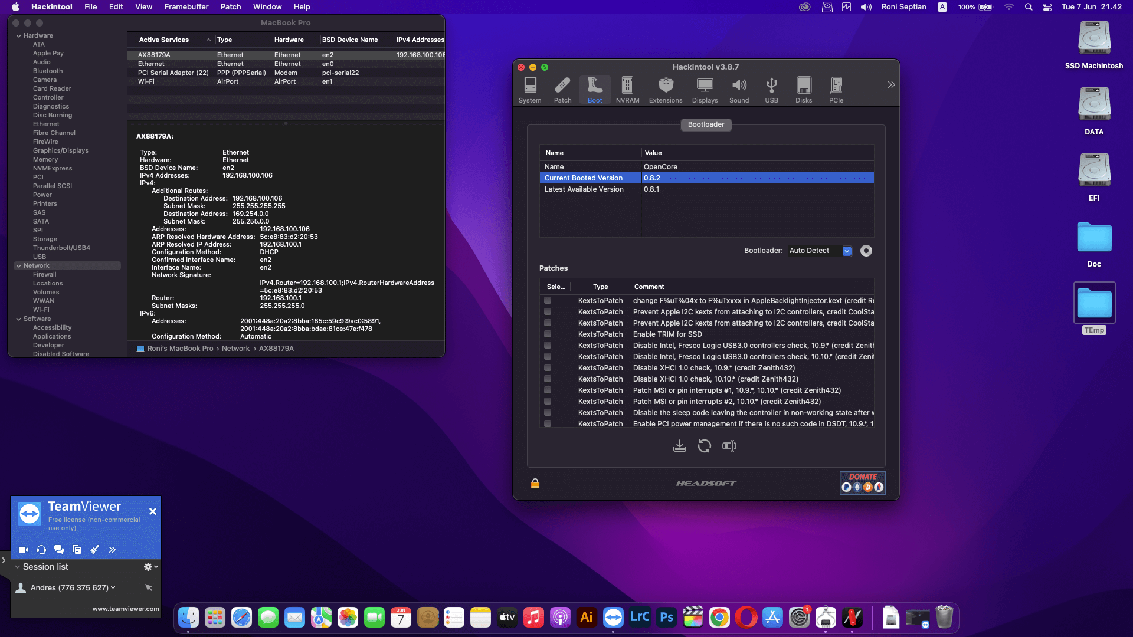Collapse the TeamViewer Session list
This screenshot has width=1133, height=637.
pos(17,567)
